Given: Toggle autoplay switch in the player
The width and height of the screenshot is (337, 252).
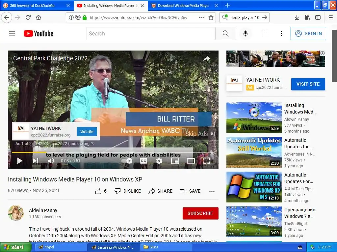Looking at the screenshot, I should click(x=127, y=161).
